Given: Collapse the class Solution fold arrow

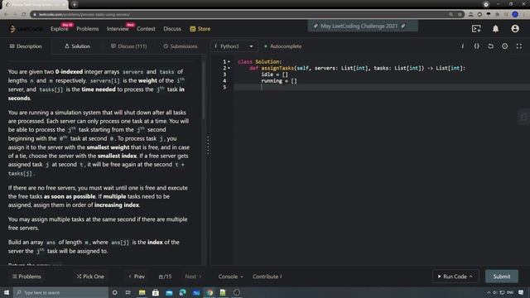Looking at the screenshot, I should click(229, 62).
